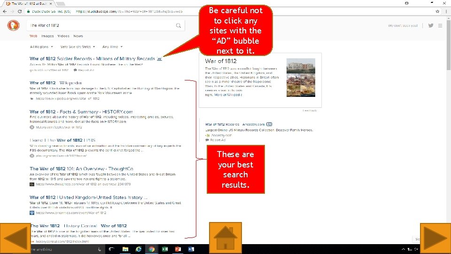This screenshot has width=451, height=254.
Task: Open the ThoughtCo Overview result
Action: point(81,169)
